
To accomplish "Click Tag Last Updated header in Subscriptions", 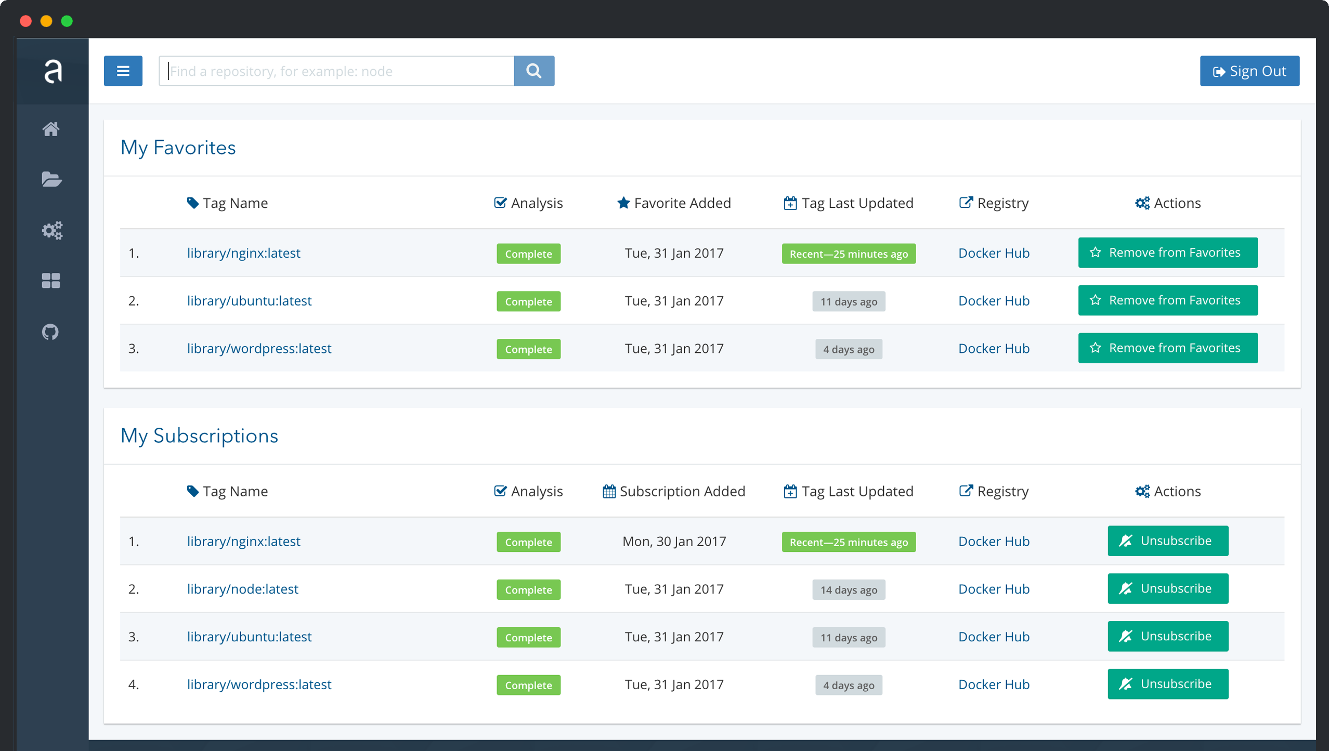I will [x=848, y=491].
